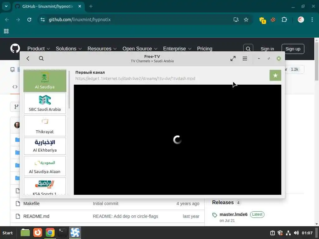
Task: Expand the Solutions menu on GitHub
Action: click(x=69, y=49)
